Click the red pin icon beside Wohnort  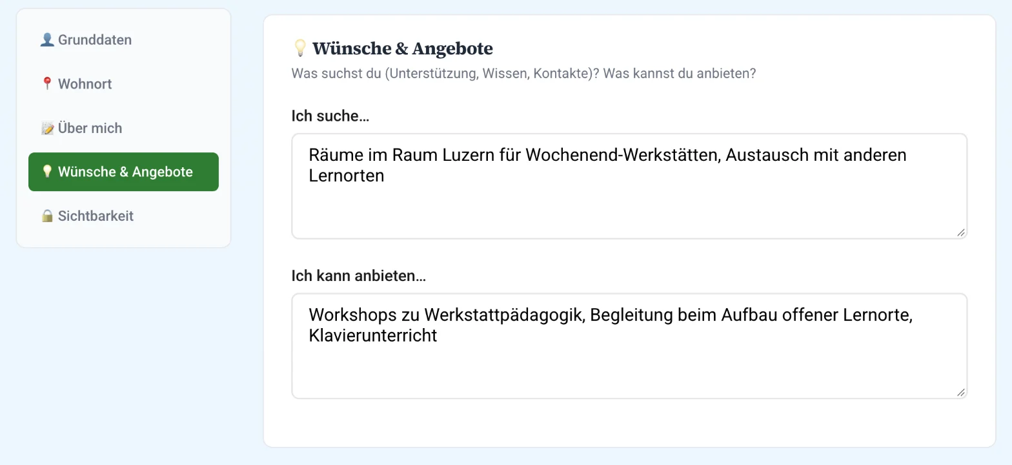(47, 84)
